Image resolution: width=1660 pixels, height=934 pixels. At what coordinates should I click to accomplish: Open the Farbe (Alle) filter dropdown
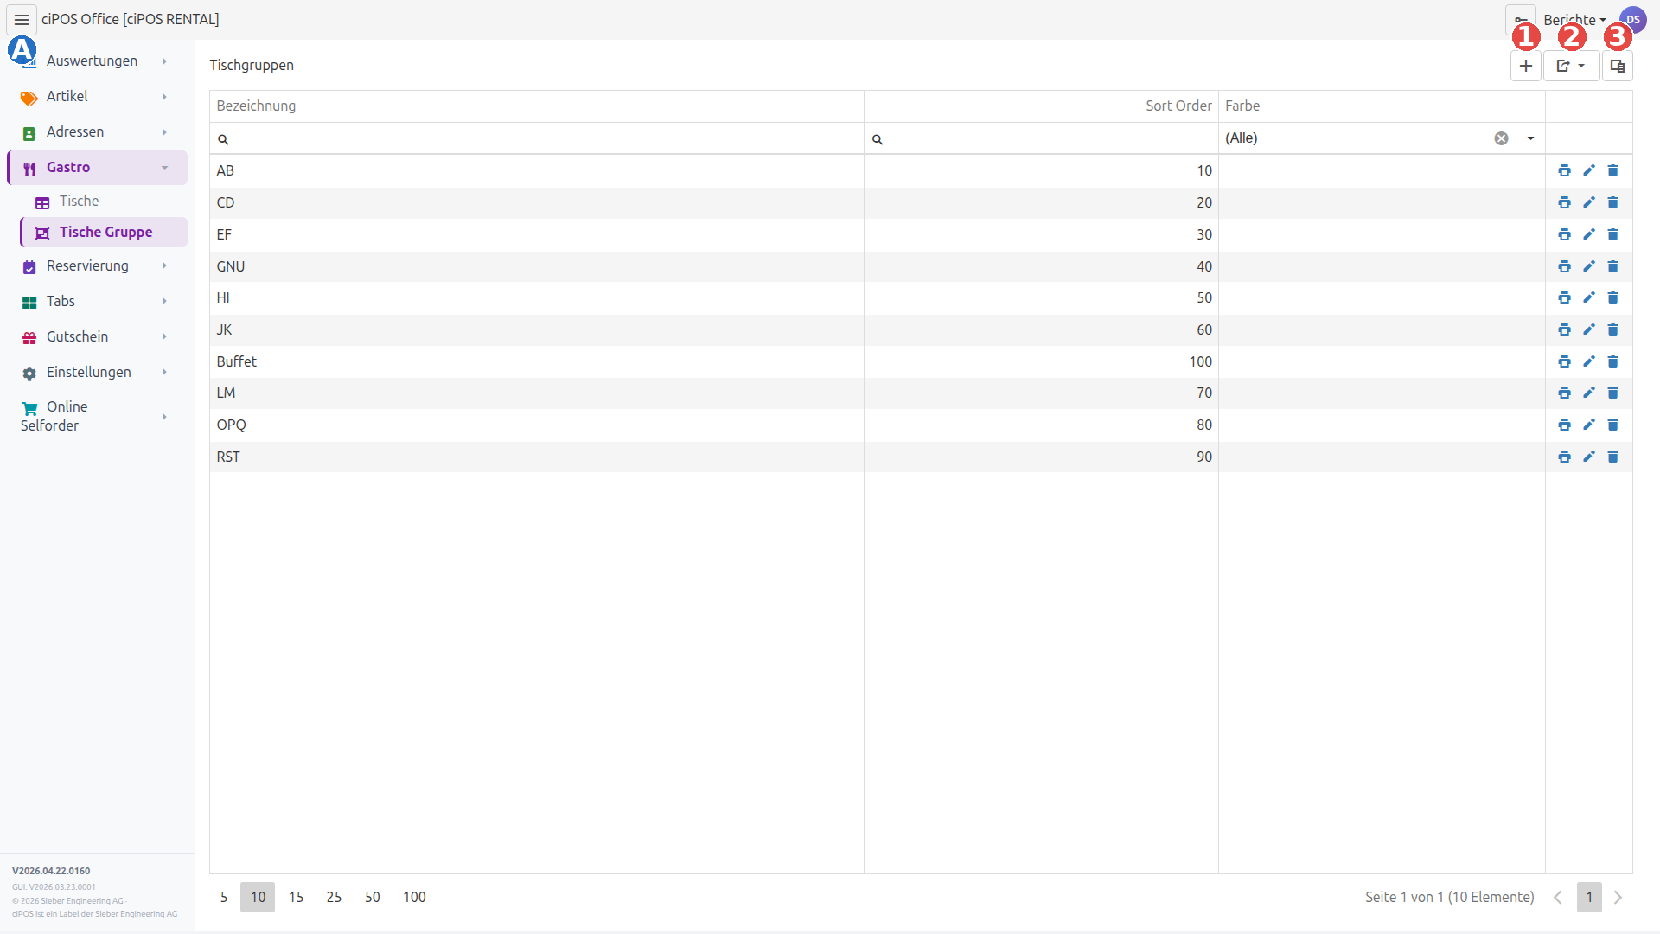pyautogui.click(x=1530, y=138)
